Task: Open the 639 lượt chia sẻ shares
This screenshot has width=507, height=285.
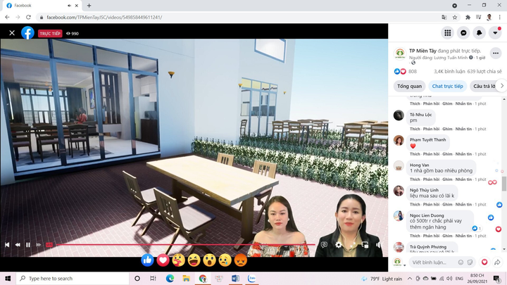Action: [x=484, y=71]
